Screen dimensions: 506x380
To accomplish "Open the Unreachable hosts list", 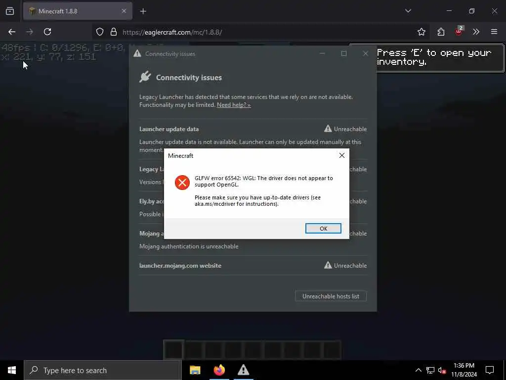I will [331, 296].
